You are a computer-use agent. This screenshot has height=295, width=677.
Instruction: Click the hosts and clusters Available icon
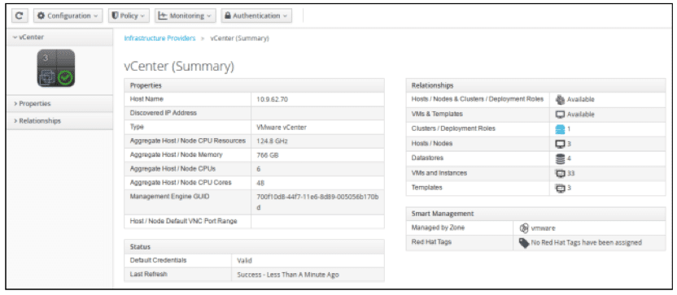560,99
